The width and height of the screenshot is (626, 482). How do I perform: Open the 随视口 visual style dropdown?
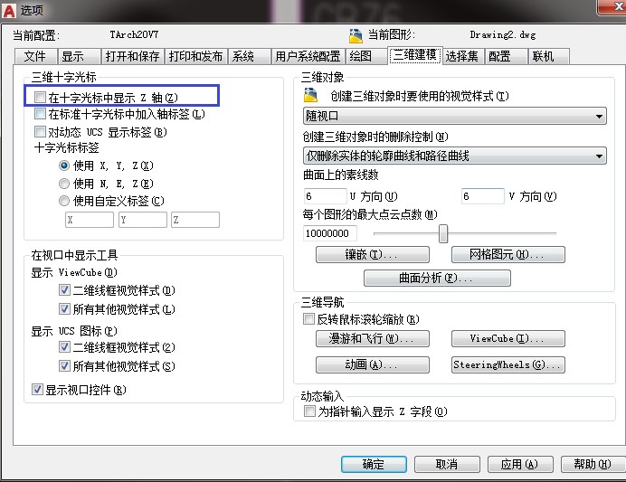[454, 116]
